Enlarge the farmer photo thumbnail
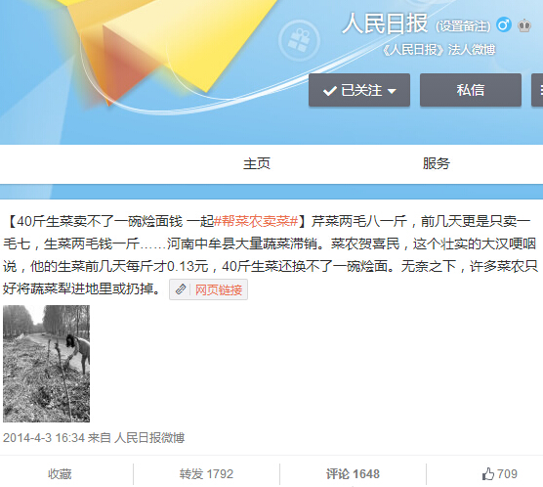 tap(47, 364)
